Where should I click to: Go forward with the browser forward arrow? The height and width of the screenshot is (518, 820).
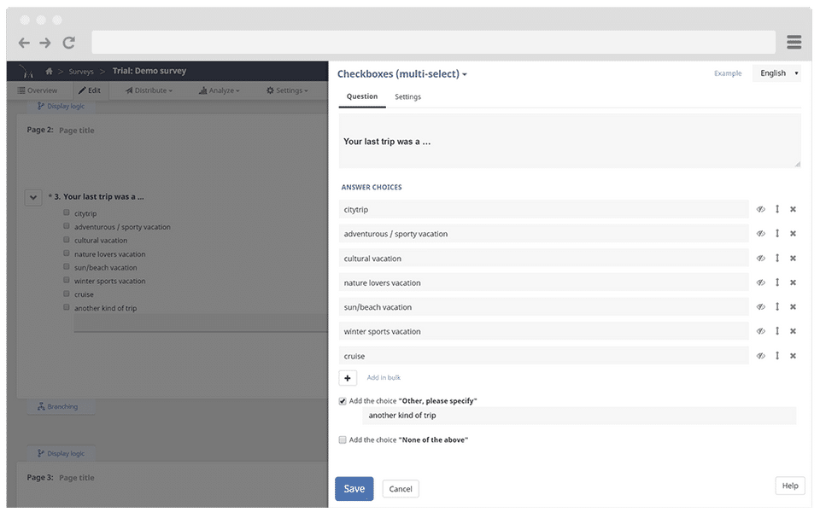(45, 43)
